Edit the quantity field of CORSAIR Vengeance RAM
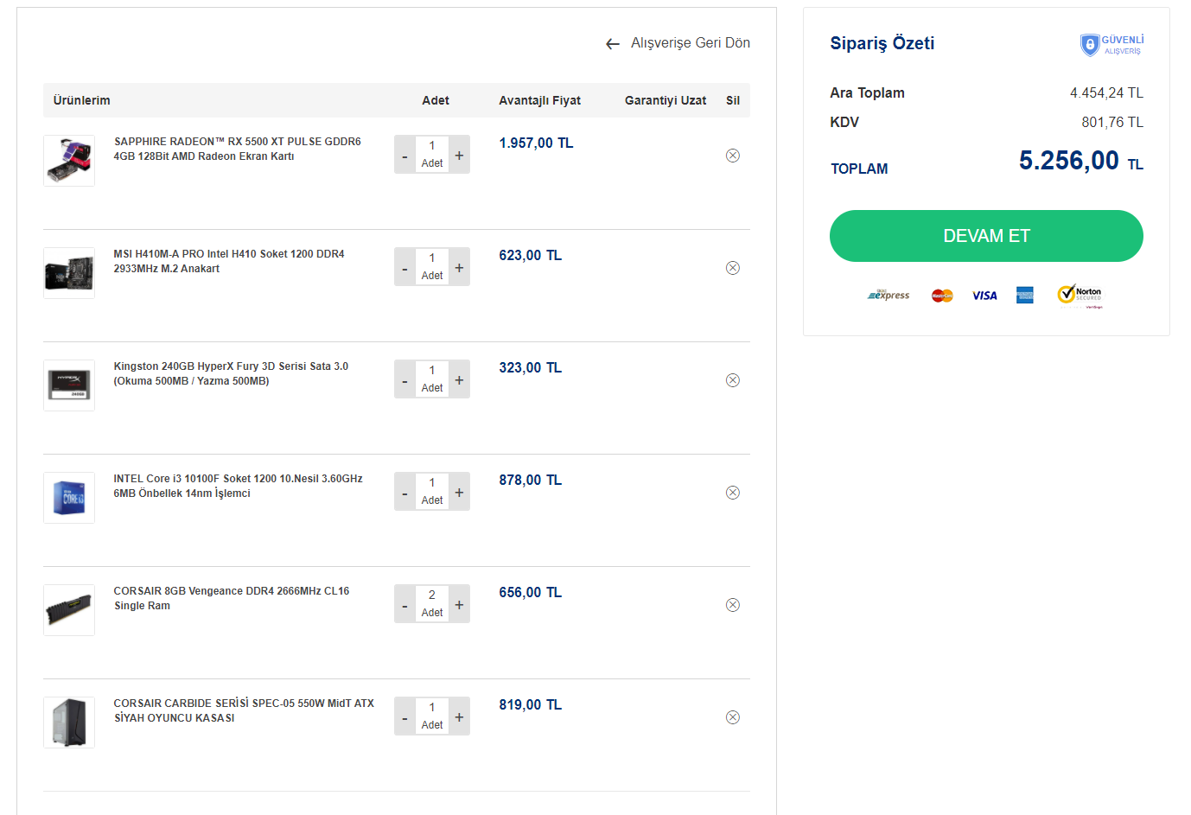 click(432, 603)
